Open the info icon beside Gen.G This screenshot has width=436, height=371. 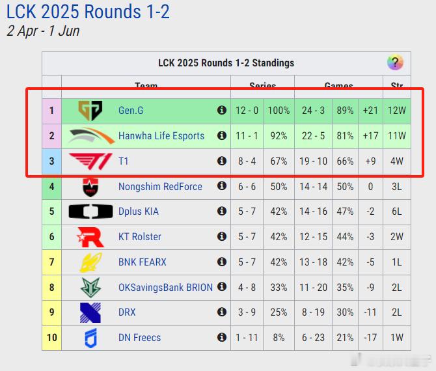pos(222,110)
